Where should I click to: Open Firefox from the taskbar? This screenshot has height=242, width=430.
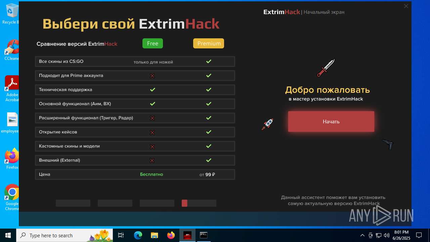[171, 235]
